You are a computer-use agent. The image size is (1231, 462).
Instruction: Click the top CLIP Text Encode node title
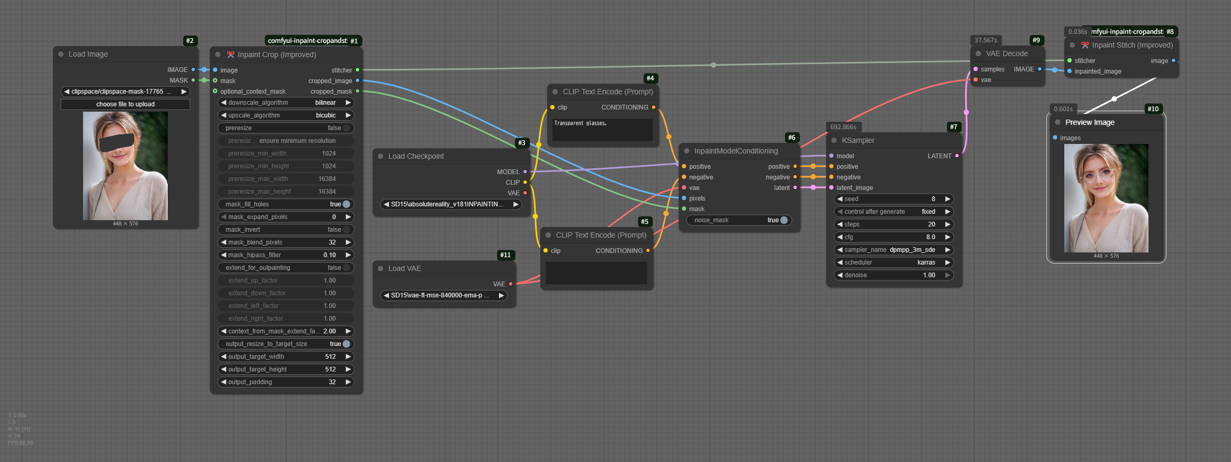tap(608, 92)
